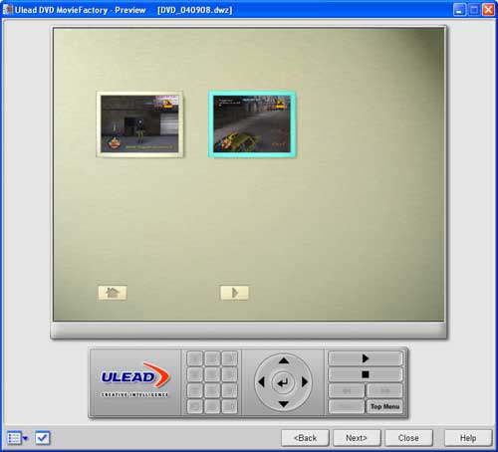The height and width of the screenshot is (452, 498).
Task: Click the previous chapter button on remote
Action: click(347, 391)
